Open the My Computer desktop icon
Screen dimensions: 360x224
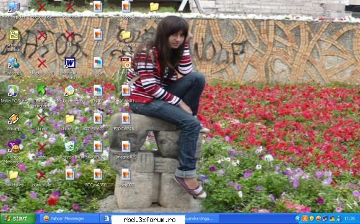(14, 7)
